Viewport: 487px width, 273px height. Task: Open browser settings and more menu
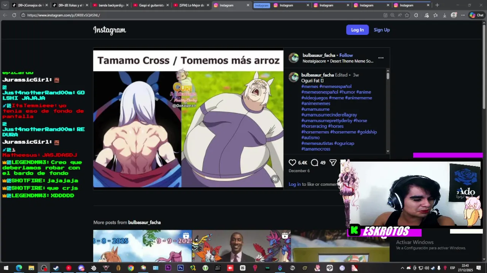463,15
